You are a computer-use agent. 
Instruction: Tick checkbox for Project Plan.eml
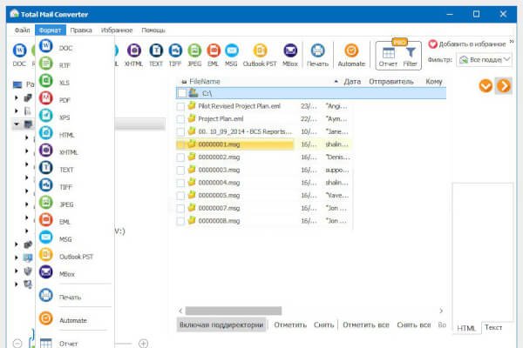click(x=180, y=119)
